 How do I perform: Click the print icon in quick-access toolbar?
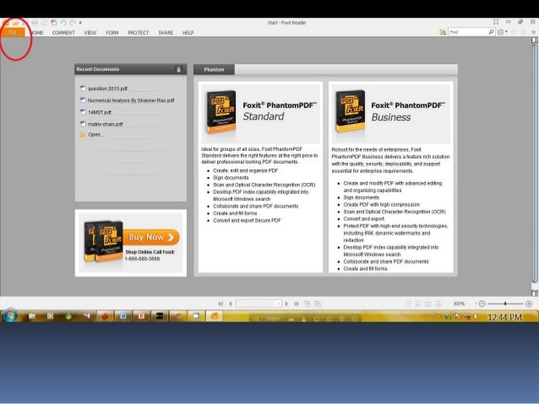tap(35, 23)
